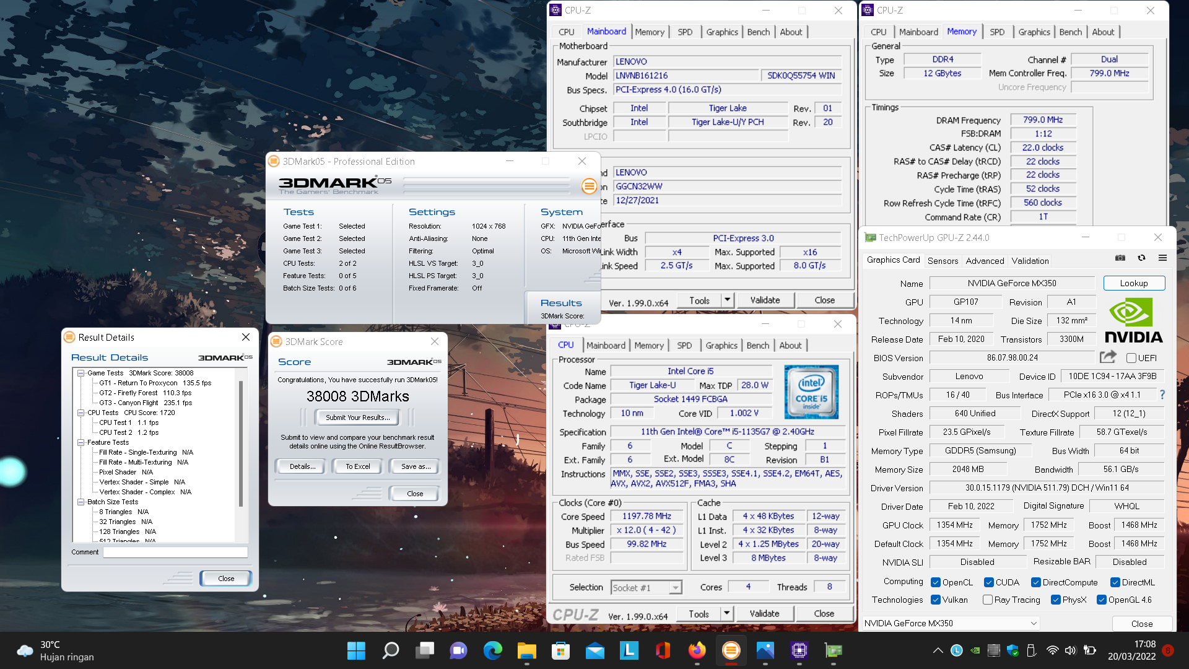Viewport: 1189px width, 669px height.
Task: Click Save as button in 3DMark Score
Action: point(415,466)
